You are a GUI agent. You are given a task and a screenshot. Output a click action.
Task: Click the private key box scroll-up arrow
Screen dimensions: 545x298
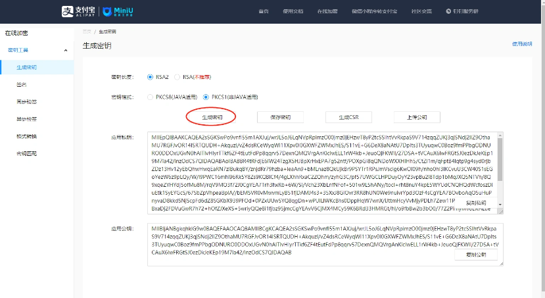(500, 136)
